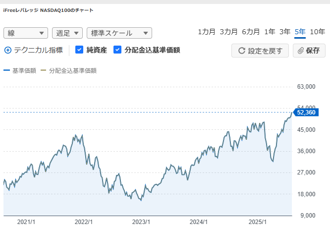Click the 9,000 axis label

point(308,216)
